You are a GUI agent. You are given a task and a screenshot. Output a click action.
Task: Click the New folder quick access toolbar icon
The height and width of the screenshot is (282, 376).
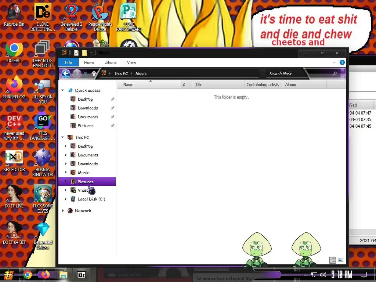point(84,53)
